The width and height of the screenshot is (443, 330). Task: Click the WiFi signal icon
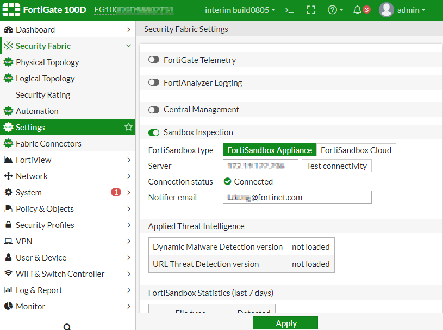pyautogui.click(x=9, y=274)
